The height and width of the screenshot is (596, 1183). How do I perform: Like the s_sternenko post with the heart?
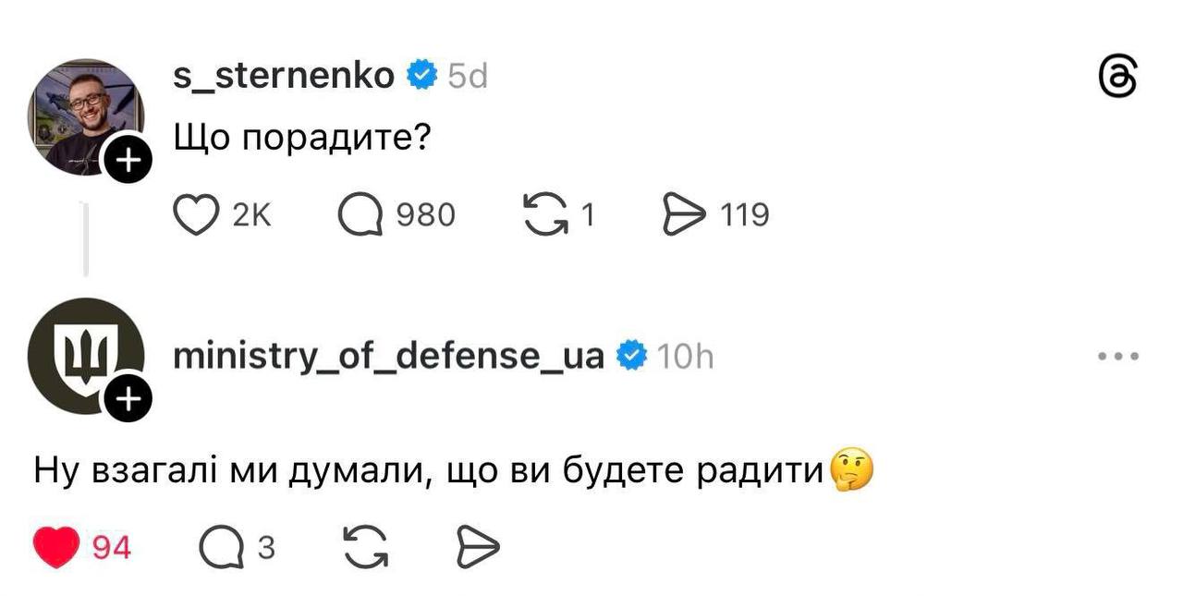[196, 215]
